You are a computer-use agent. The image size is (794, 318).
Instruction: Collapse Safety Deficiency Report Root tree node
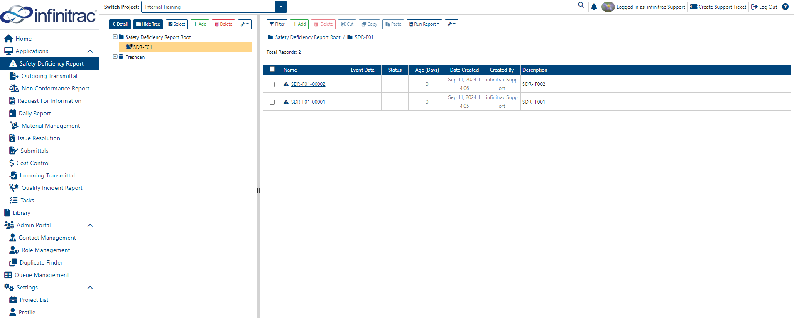115,37
